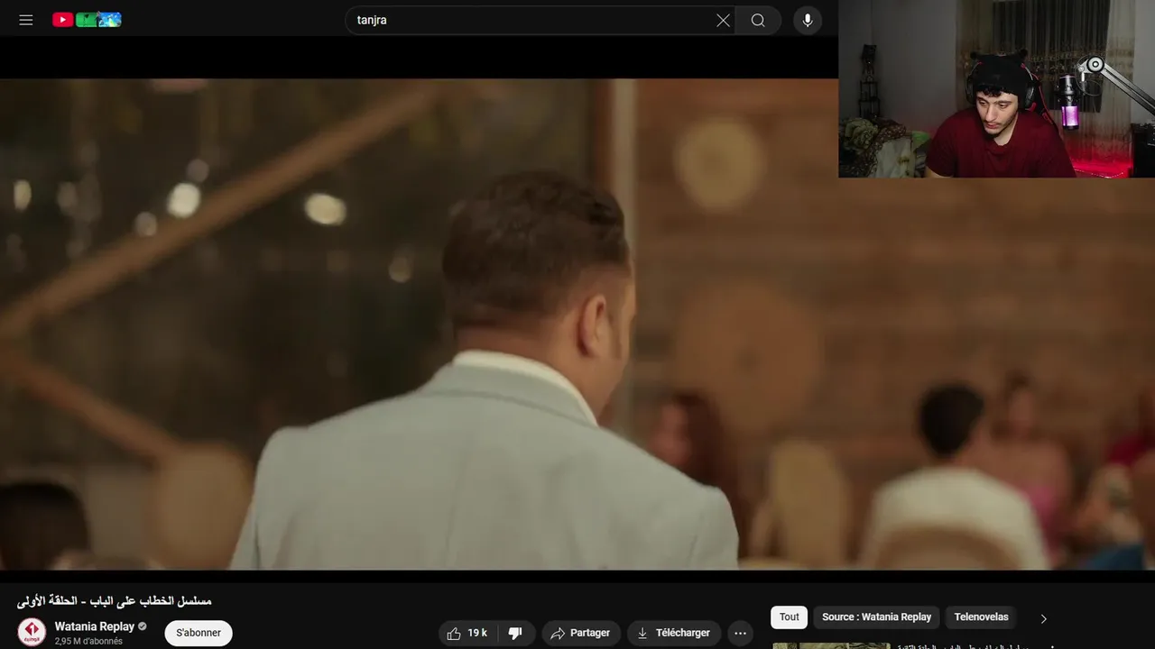Clear the search text with X
Viewport: 1155px width, 649px height.
tap(723, 20)
